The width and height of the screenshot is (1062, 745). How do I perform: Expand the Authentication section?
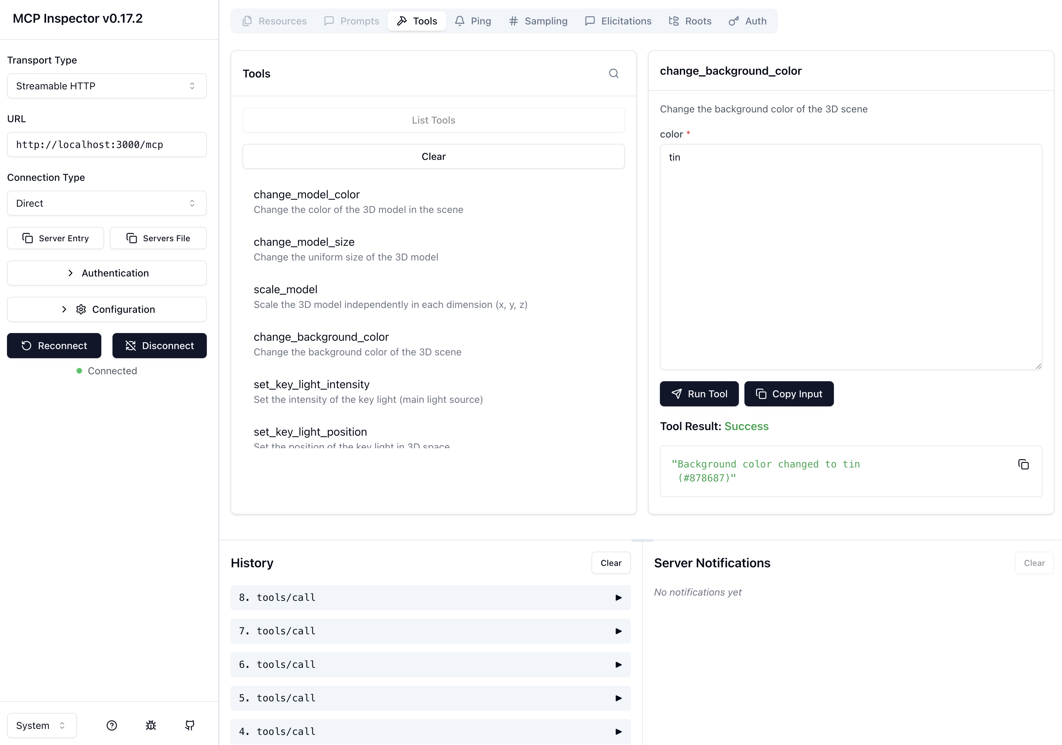tap(107, 273)
